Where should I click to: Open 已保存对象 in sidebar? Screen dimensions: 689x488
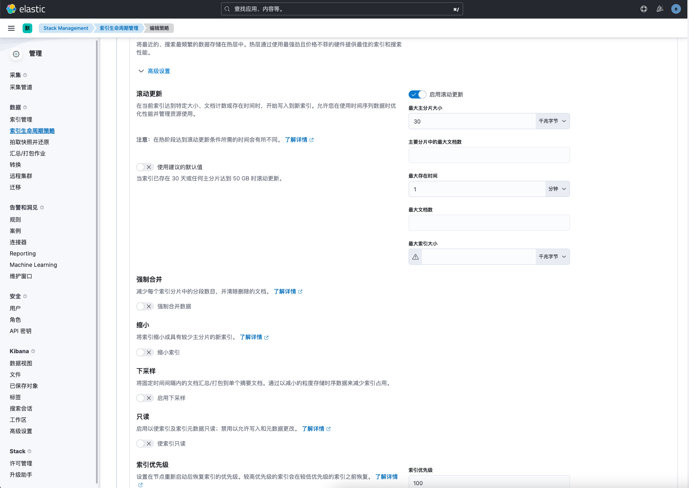point(24,386)
